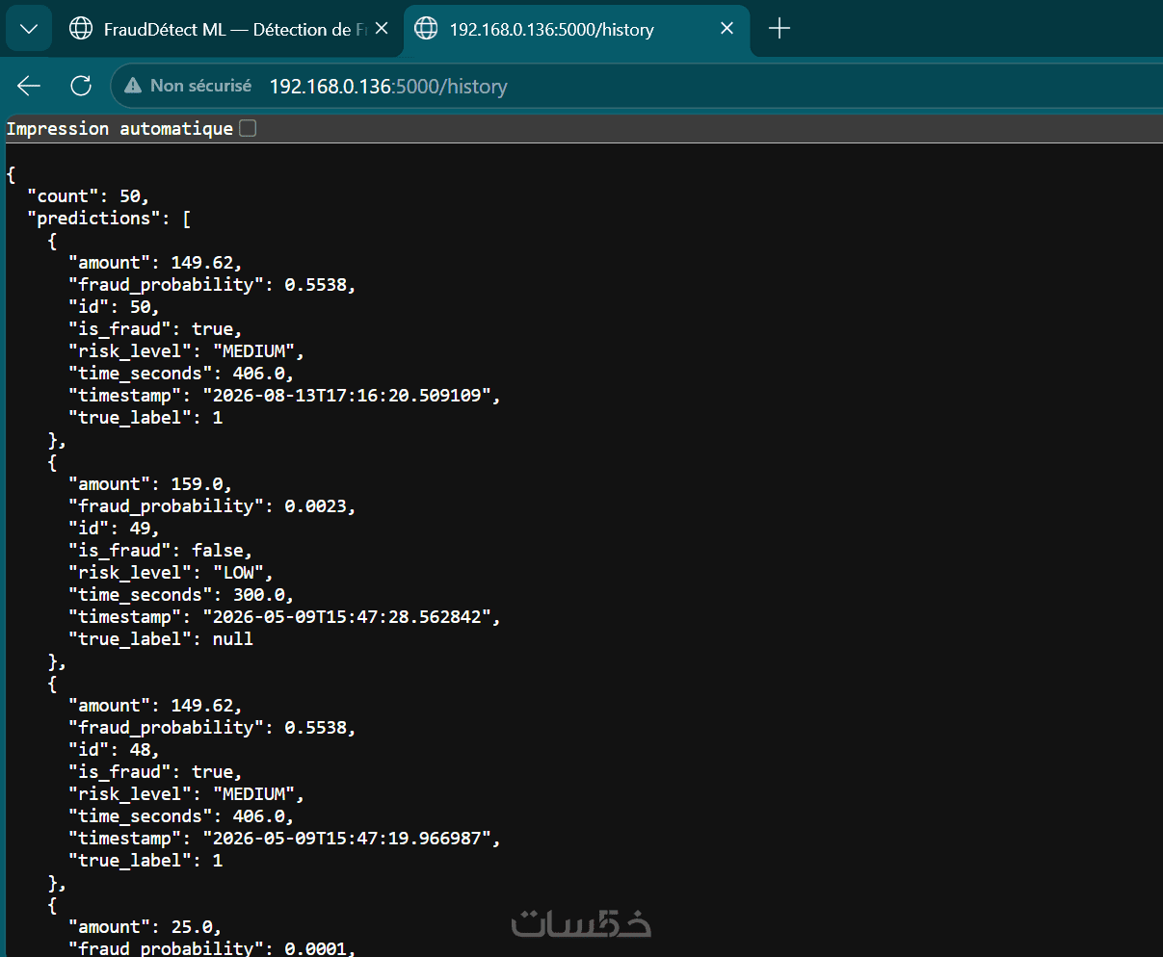The height and width of the screenshot is (957, 1163).
Task: Close the 192.168.0.136:5000/history tab
Action: [x=727, y=29]
